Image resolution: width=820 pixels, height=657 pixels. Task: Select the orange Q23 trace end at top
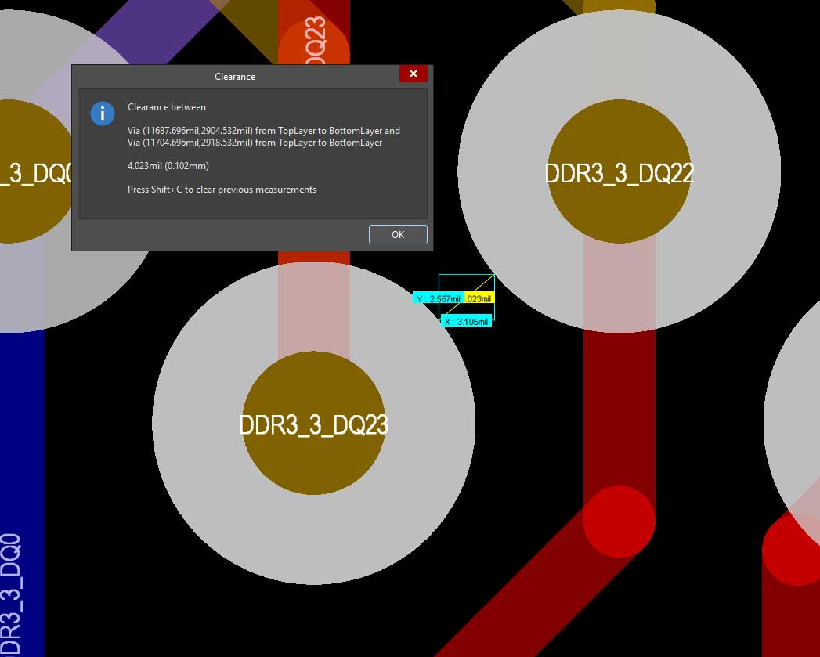pos(313,43)
